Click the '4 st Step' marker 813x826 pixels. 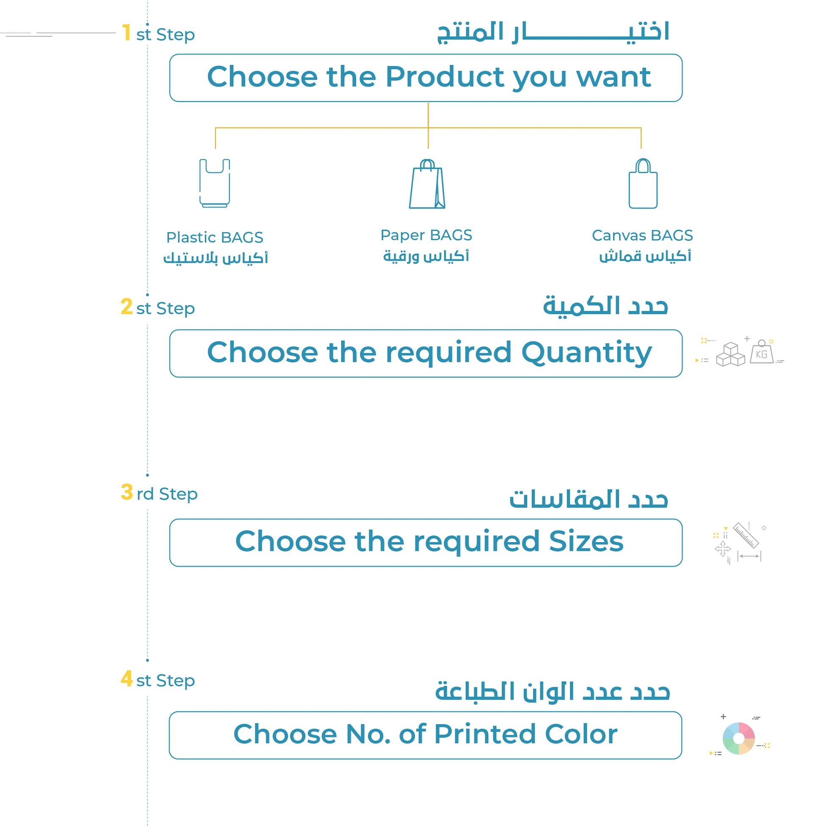pyautogui.click(x=158, y=680)
